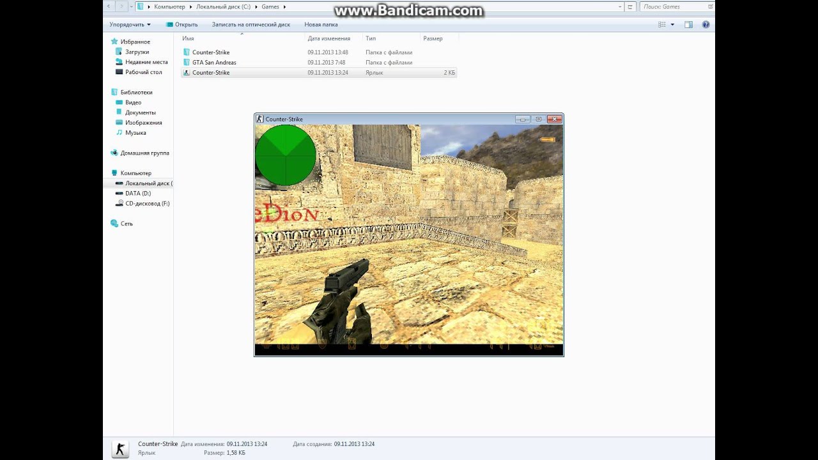Select Документы in the navigation pane

140,112
